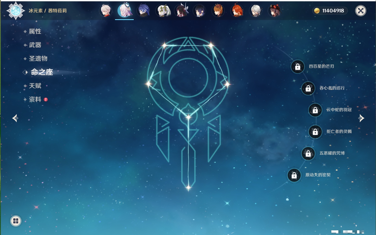Viewport: 376px width, 235px height.
Task: Open the four-square grid menu button
Action: [x=16, y=221]
